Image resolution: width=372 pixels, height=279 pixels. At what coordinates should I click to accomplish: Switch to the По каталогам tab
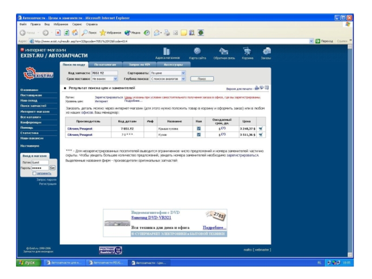105,65
